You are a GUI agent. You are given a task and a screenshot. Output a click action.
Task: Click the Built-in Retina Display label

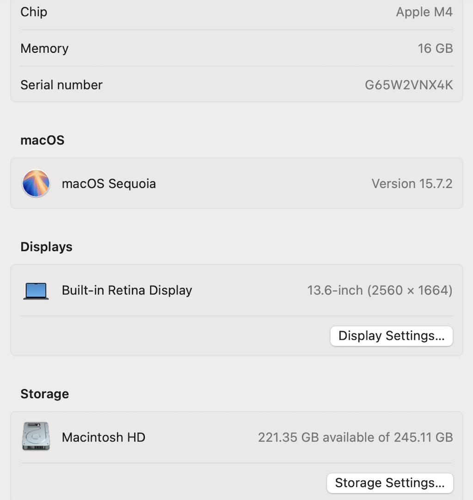pos(127,290)
